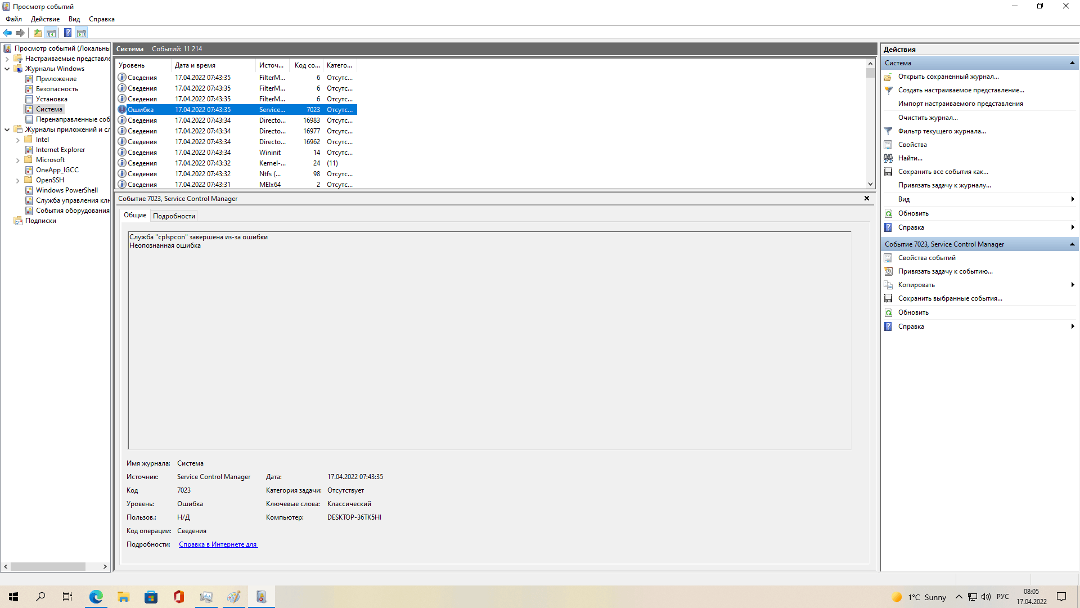
Task: Click event list scrollbar down arrow
Action: click(x=870, y=184)
